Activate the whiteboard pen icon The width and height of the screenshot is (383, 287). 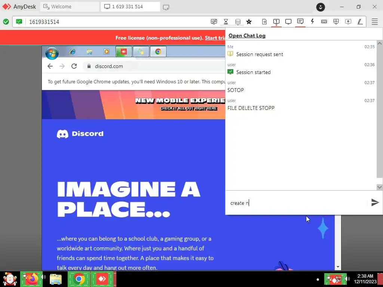coord(360,22)
